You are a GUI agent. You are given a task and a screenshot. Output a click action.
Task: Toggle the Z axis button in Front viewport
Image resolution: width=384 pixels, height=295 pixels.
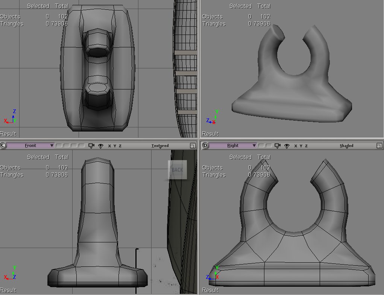120,146
